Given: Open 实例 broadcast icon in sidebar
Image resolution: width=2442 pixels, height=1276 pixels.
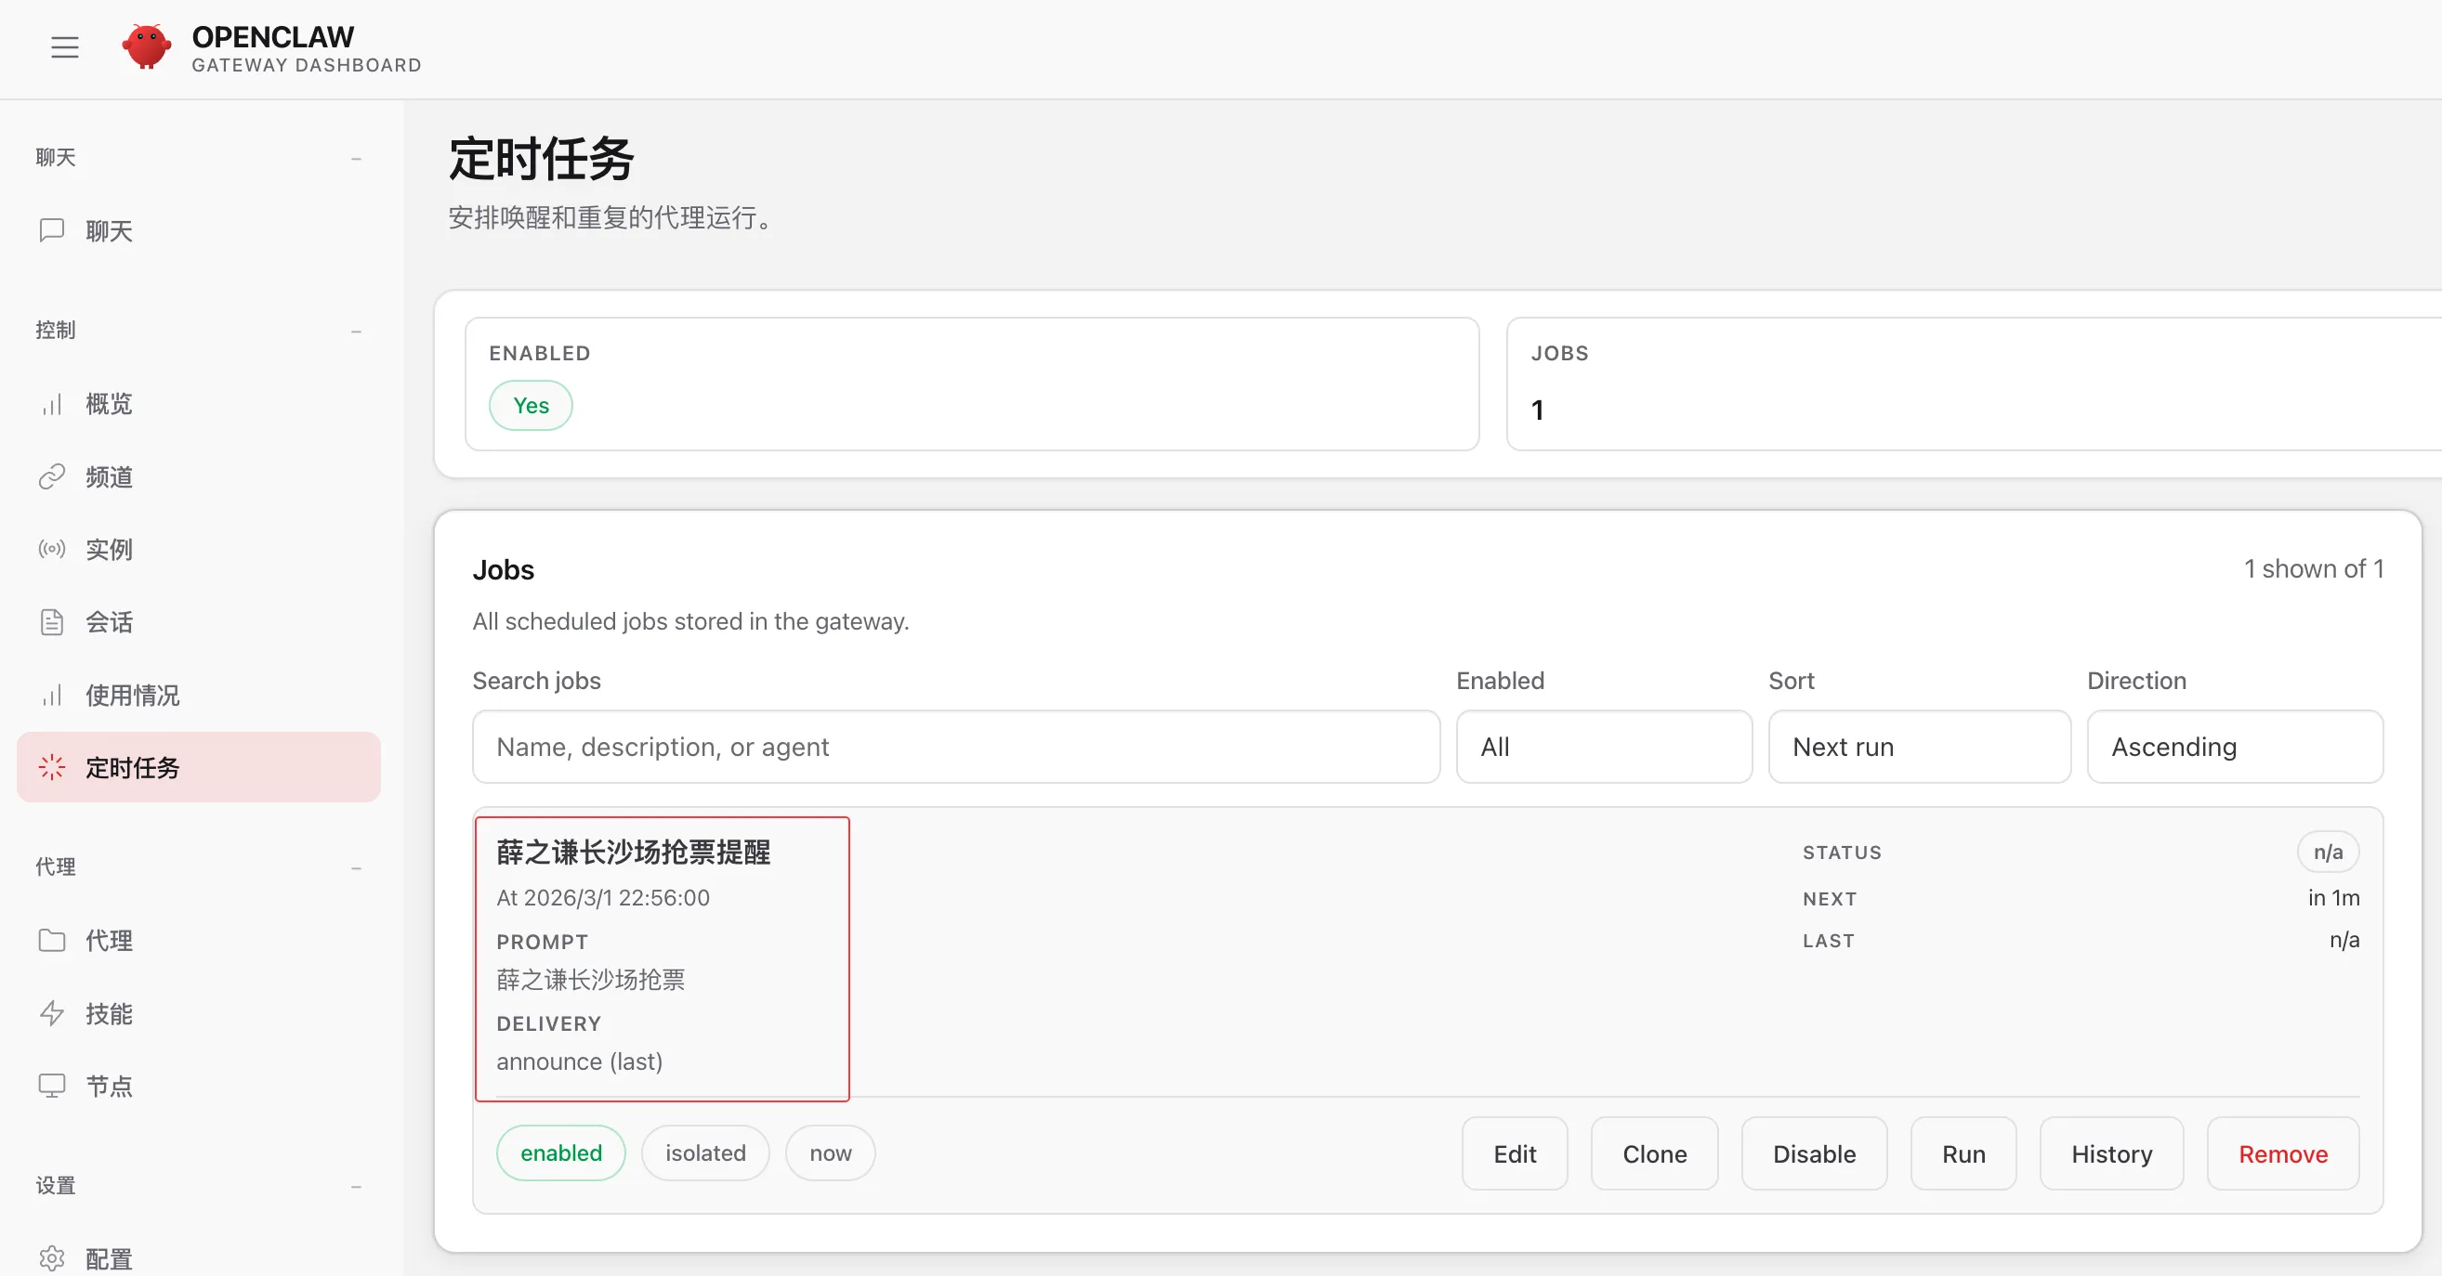Looking at the screenshot, I should [x=52, y=550].
